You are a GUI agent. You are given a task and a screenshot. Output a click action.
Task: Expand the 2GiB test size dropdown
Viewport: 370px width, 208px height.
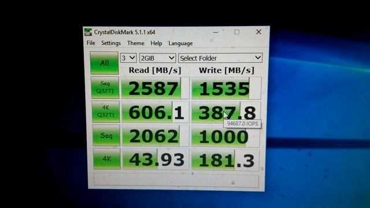click(157, 58)
